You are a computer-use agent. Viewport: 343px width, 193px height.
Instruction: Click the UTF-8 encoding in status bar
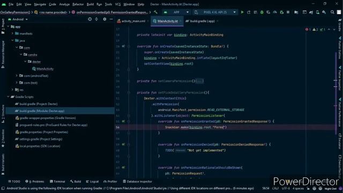point(286,188)
